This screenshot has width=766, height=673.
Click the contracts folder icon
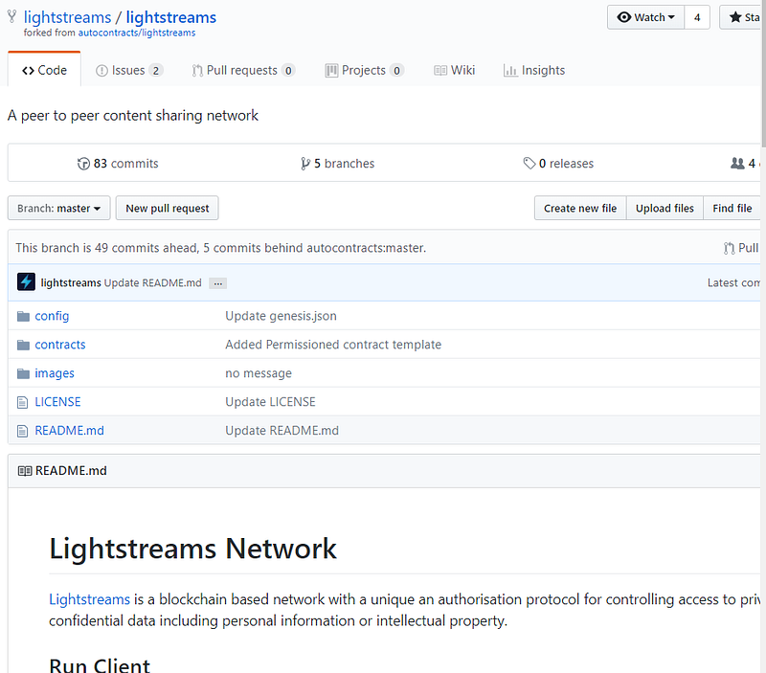(23, 346)
